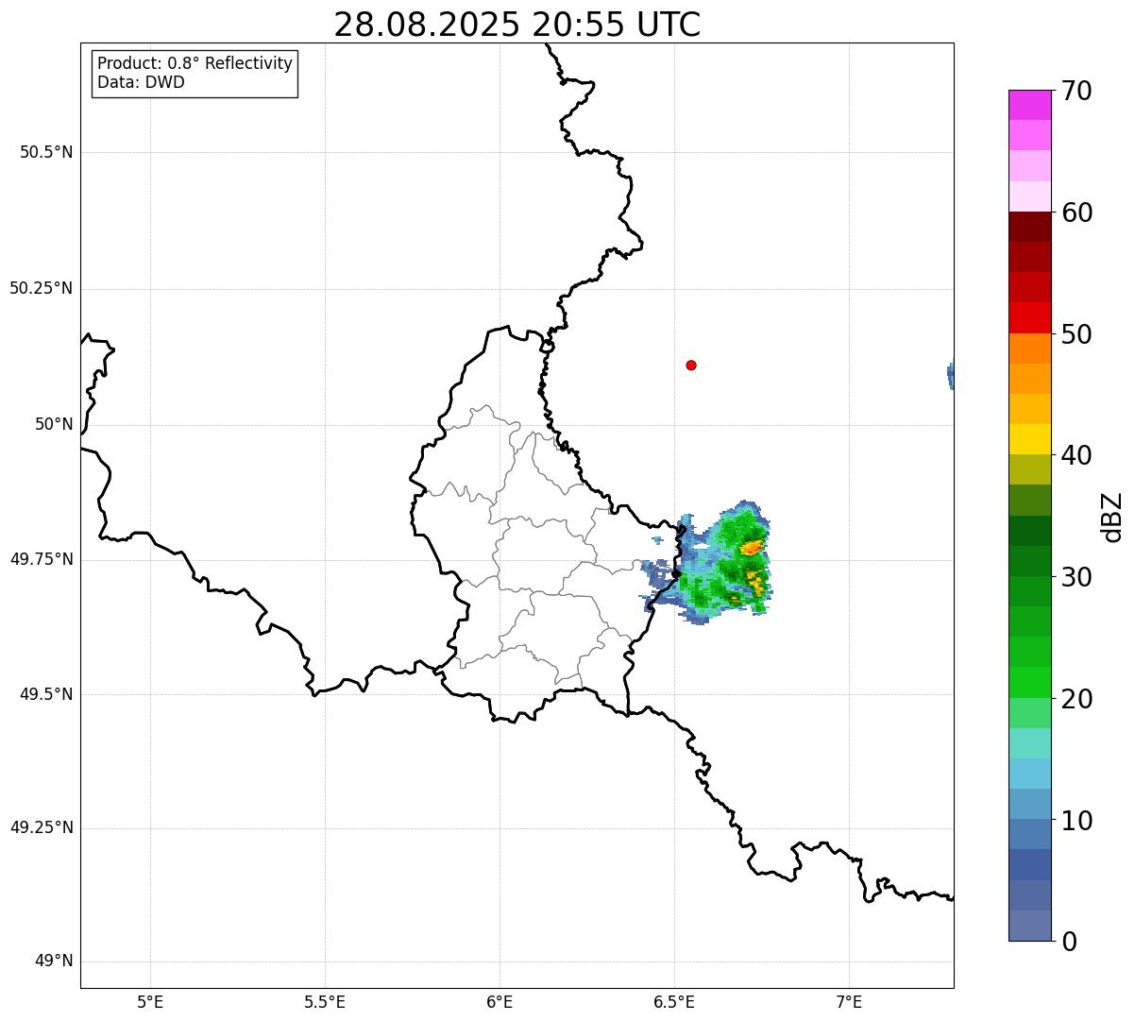Click the colorbar tick label 70
The image size is (1135, 1021).
click(1076, 91)
